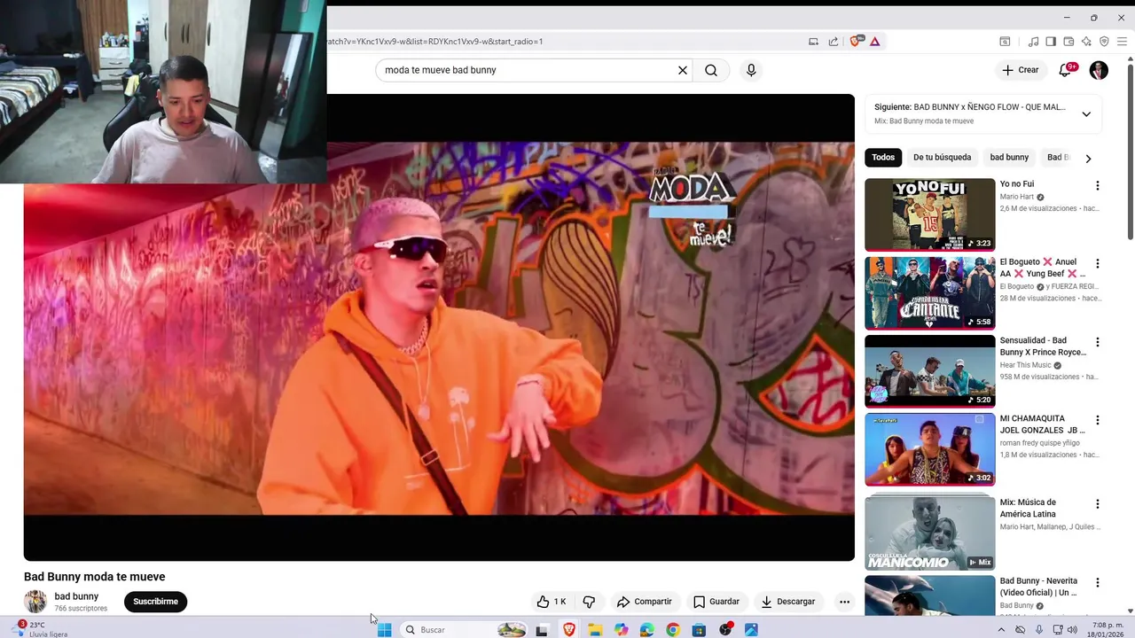This screenshot has width=1135, height=638.
Task: Click the Bad Bunny - Neverita title
Action: [x=1038, y=587]
